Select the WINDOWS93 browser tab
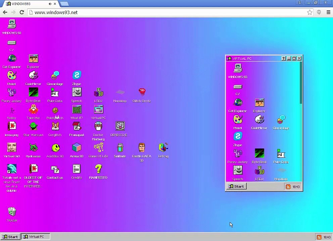This screenshot has height=241, width=333. 31,4
